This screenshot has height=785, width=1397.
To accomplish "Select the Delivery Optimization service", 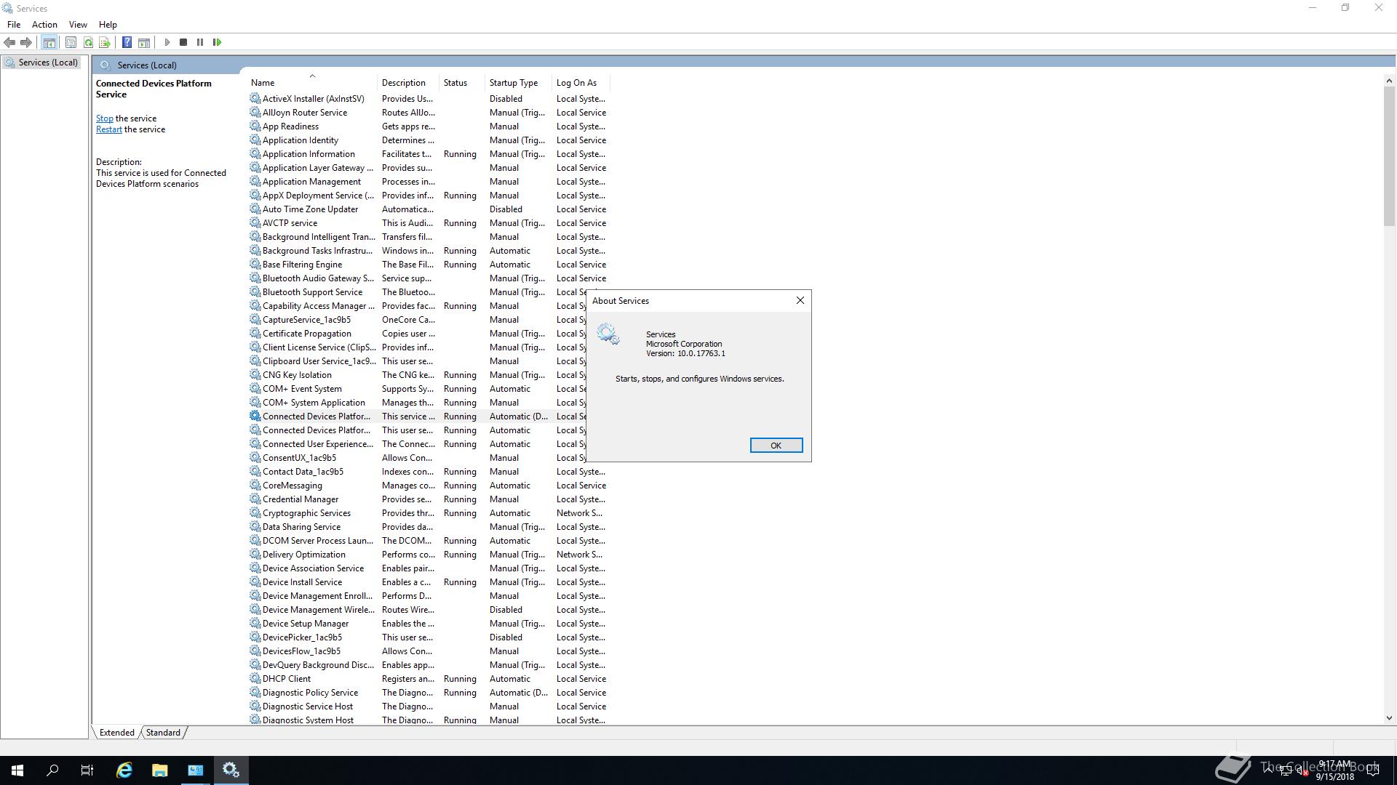I will [429, 555].
